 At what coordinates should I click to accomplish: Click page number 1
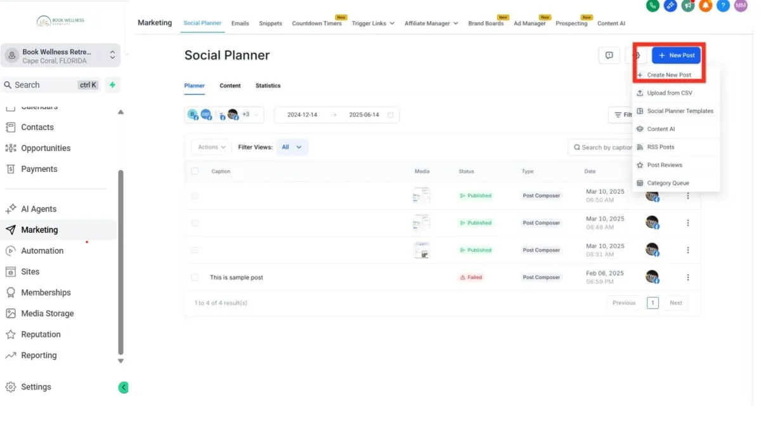(653, 303)
